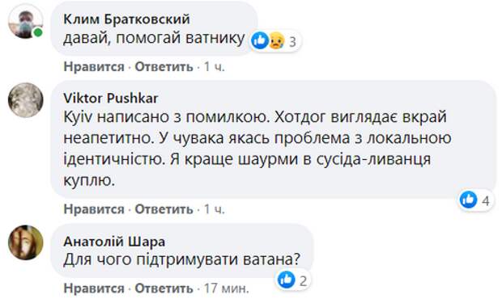
Task: Open Клим Братковский's profile picture
Action: click(26, 21)
